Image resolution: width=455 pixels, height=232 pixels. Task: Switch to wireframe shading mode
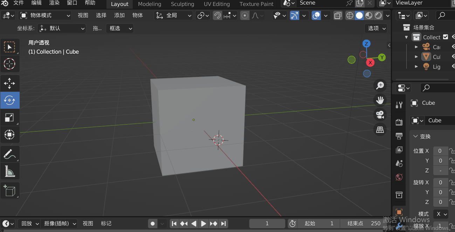350,15
